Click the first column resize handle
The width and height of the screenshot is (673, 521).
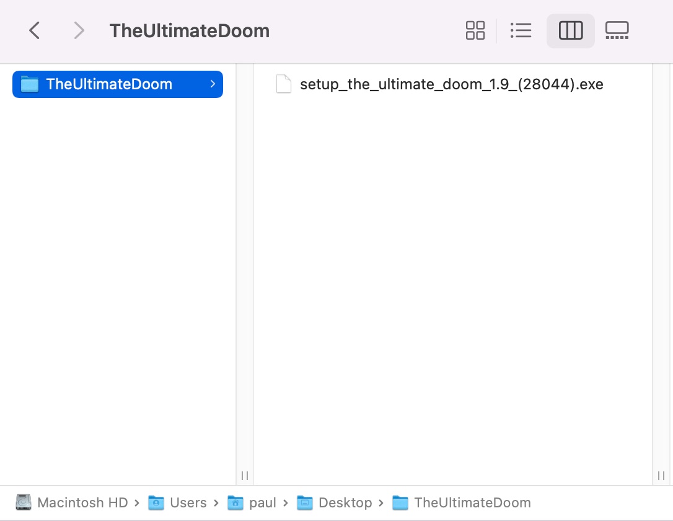[245, 476]
